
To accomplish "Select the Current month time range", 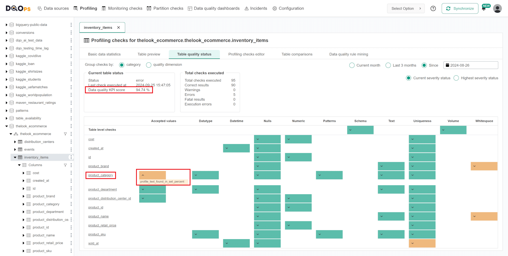I will pyautogui.click(x=352, y=65).
